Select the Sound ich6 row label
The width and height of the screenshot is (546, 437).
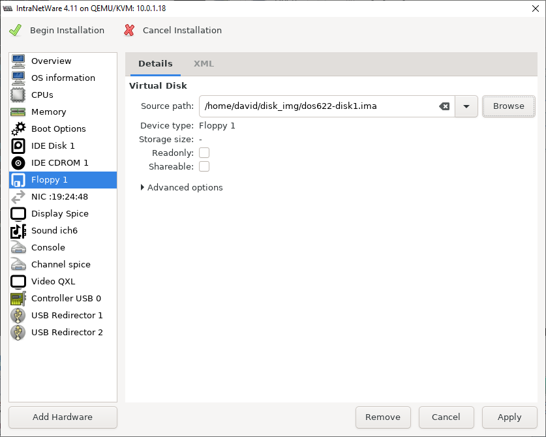point(54,231)
